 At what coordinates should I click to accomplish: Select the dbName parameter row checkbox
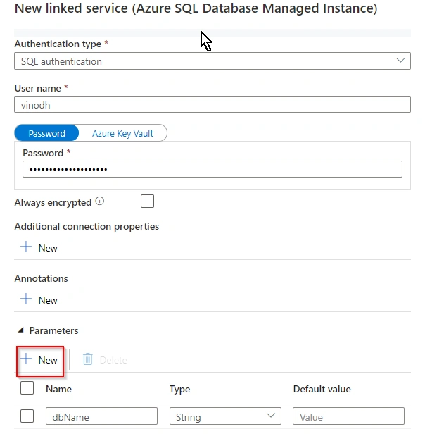pyautogui.click(x=27, y=416)
